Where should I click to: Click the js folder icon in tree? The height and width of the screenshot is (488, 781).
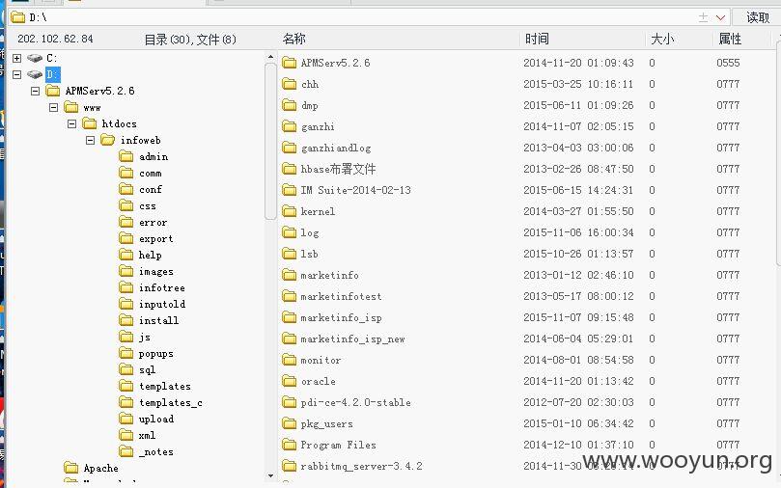coord(126,337)
